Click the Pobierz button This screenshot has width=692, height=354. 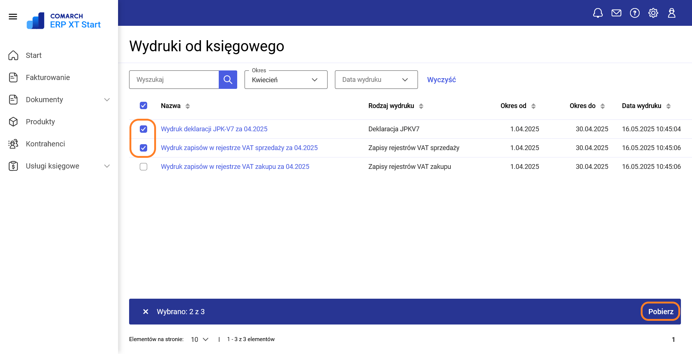click(660, 312)
